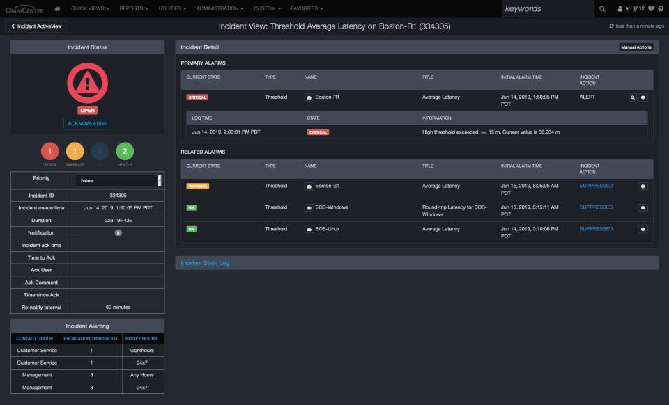Click the green Healthy count circle

pyautogui.click(x=125, y=151)
